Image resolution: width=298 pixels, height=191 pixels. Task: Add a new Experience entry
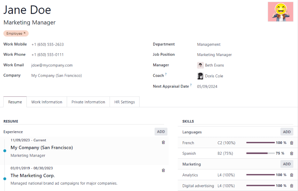161,131
